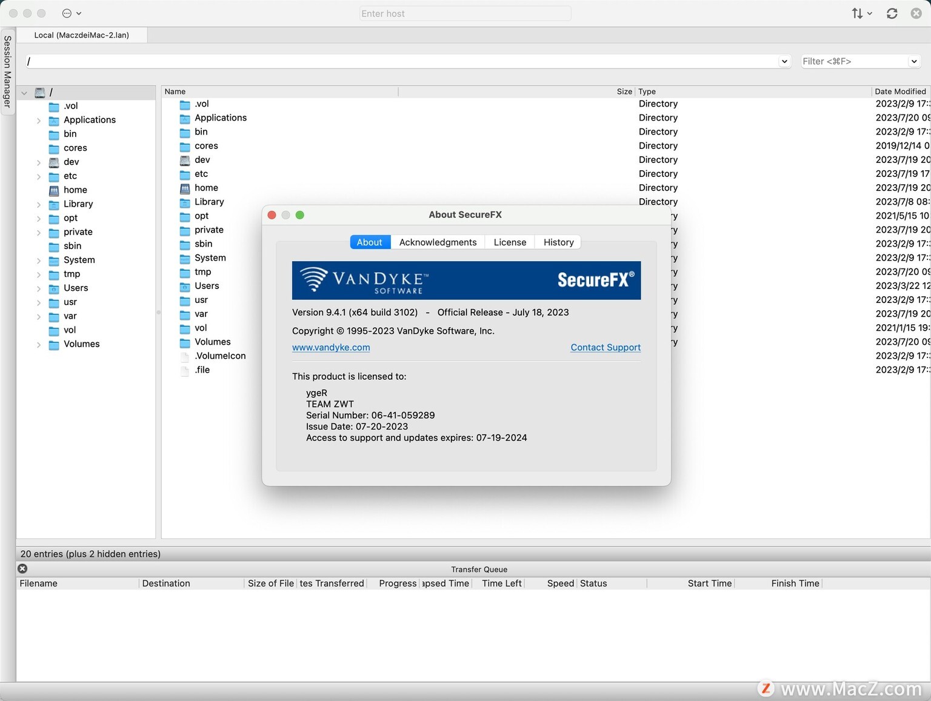Viewport: 931px width, 701px height.
Task: Click the Status column in Transfer Queue
Action: [x=612, y=583]
